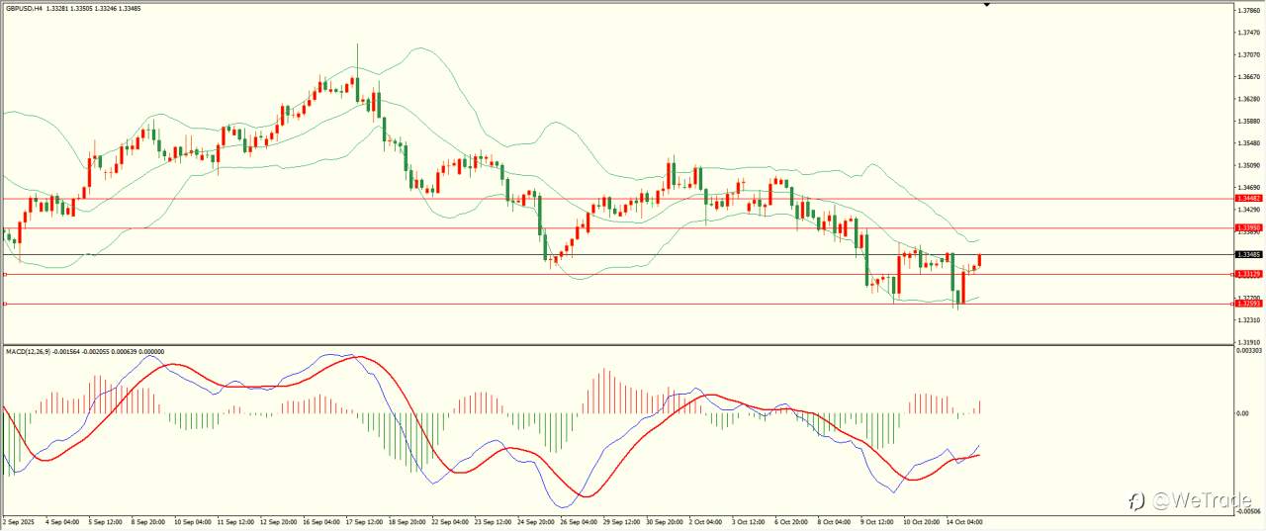
Task: Click the 18 Sep 20:00 time label
Action: [409, 520]
